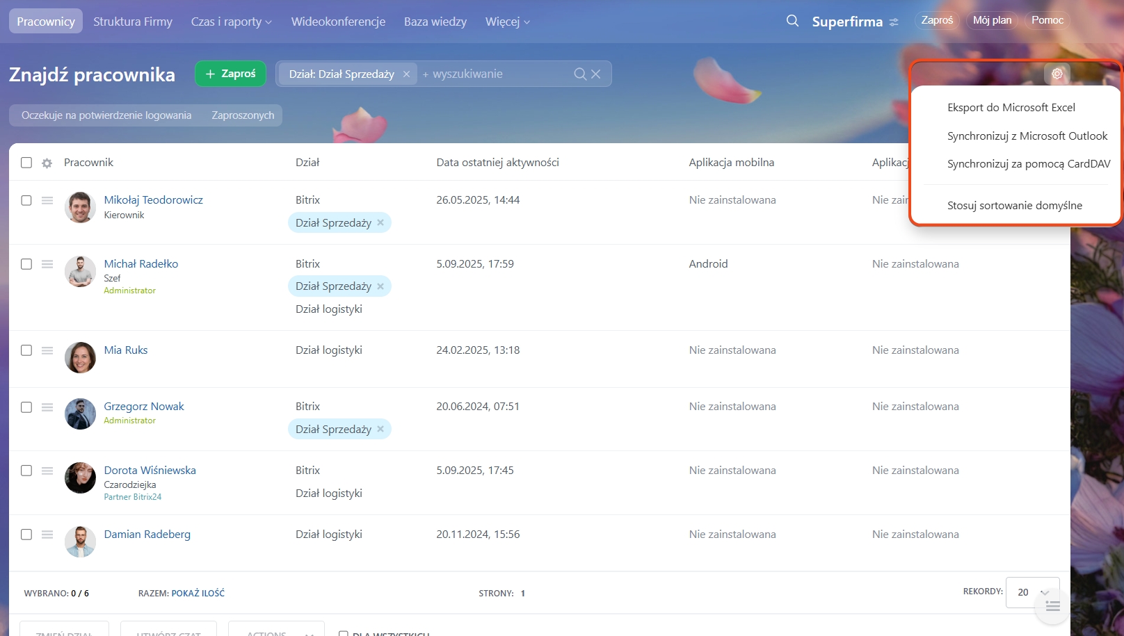Screen dimensions: 1124x636
Task: Expand the Czas i raporty menu
Action: coord(231,22)
